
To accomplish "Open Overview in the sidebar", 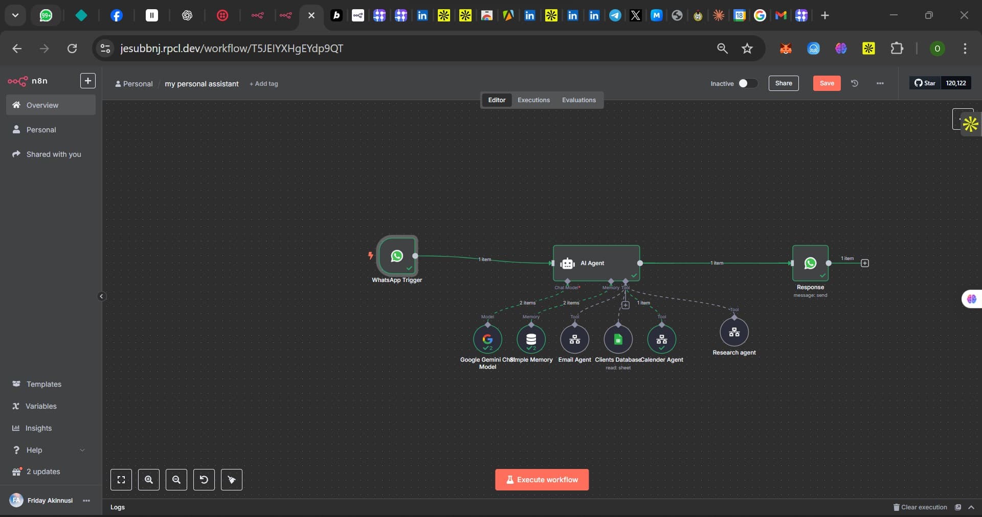I will [x=51, y=105].
